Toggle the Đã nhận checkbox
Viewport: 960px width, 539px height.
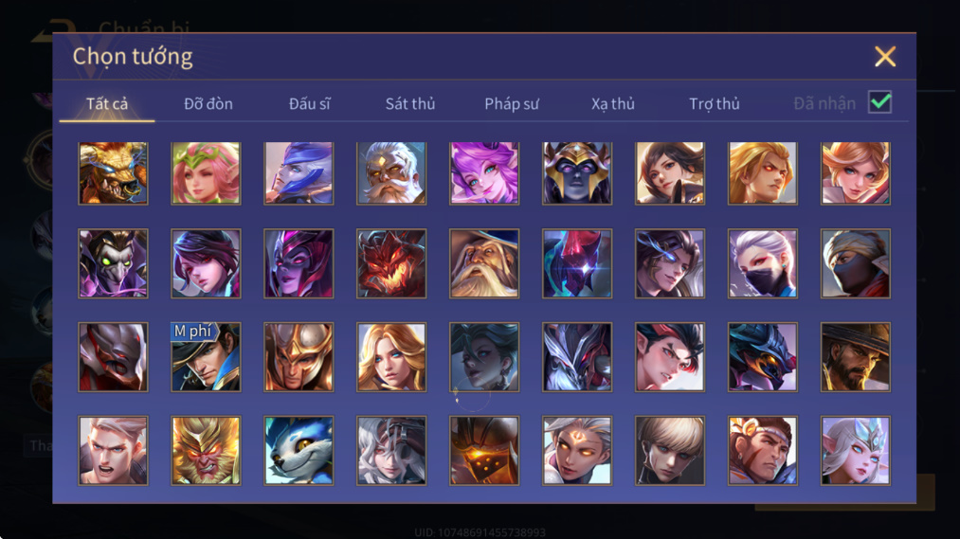coord(879,102)
